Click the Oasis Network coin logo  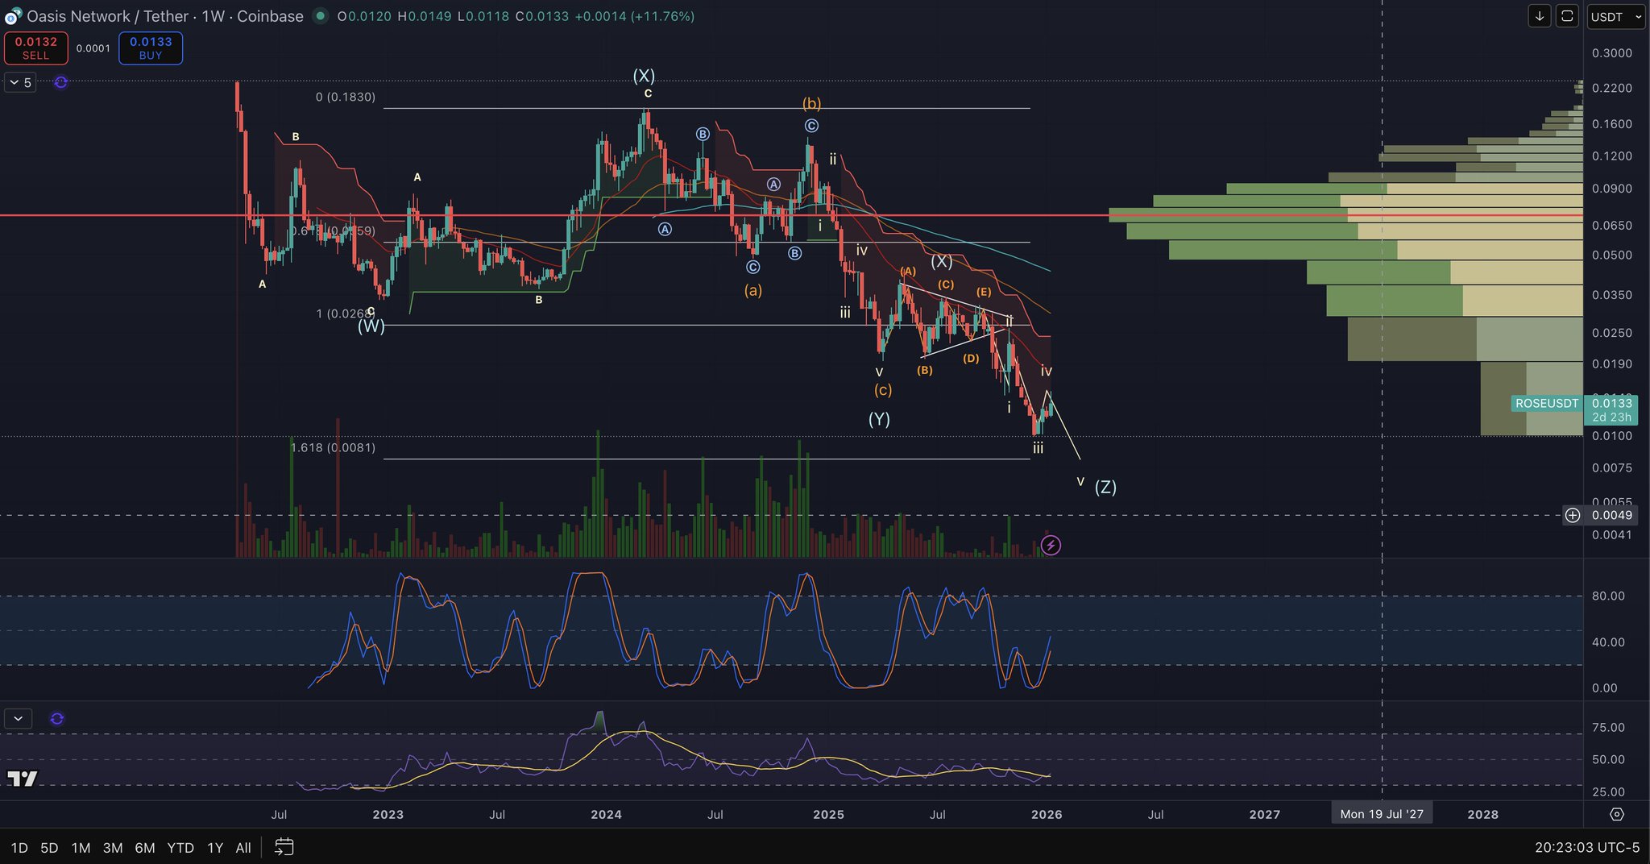[x=13, y=16]
